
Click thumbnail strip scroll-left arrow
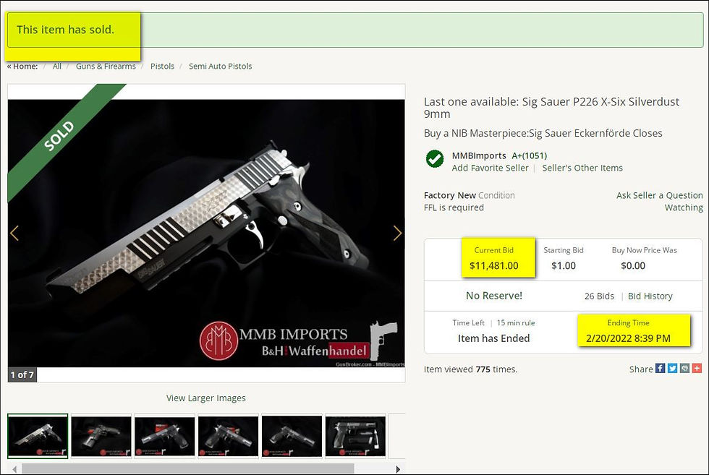click(14, 469)
